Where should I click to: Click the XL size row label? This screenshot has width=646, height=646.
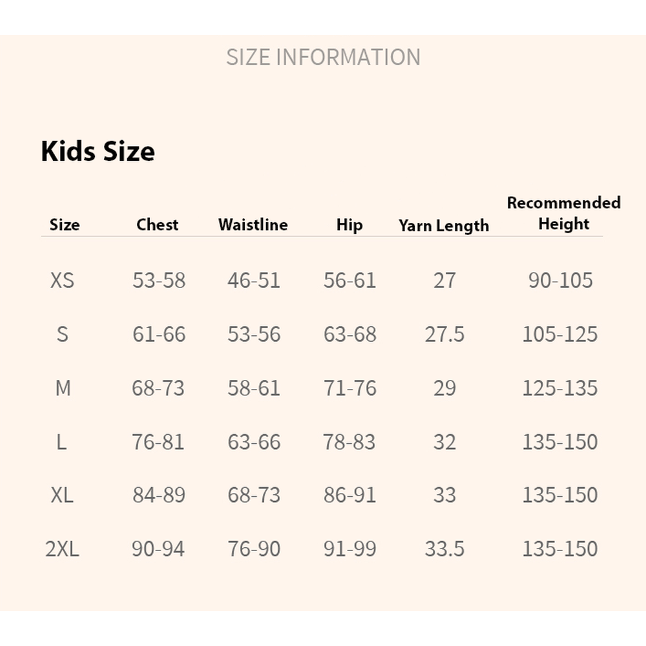pyautogui.click(x=62, y=495)
